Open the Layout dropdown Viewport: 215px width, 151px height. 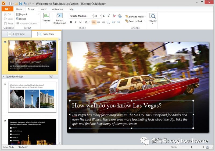tap(28, 14)
